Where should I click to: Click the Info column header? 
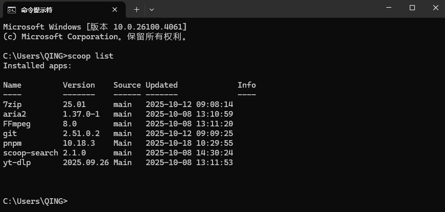point(247,85)
